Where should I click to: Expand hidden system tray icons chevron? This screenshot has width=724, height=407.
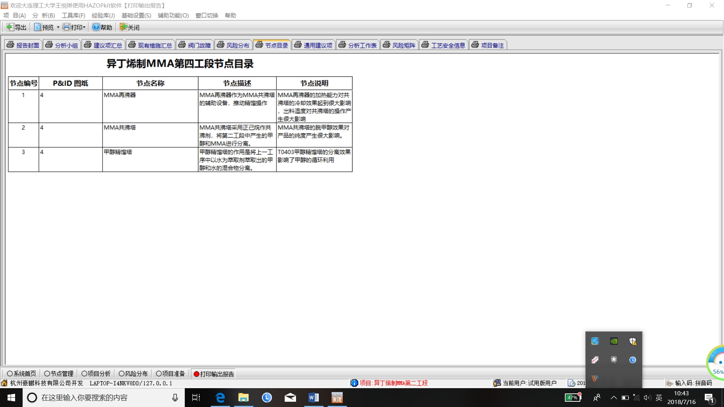click(614, 398)
